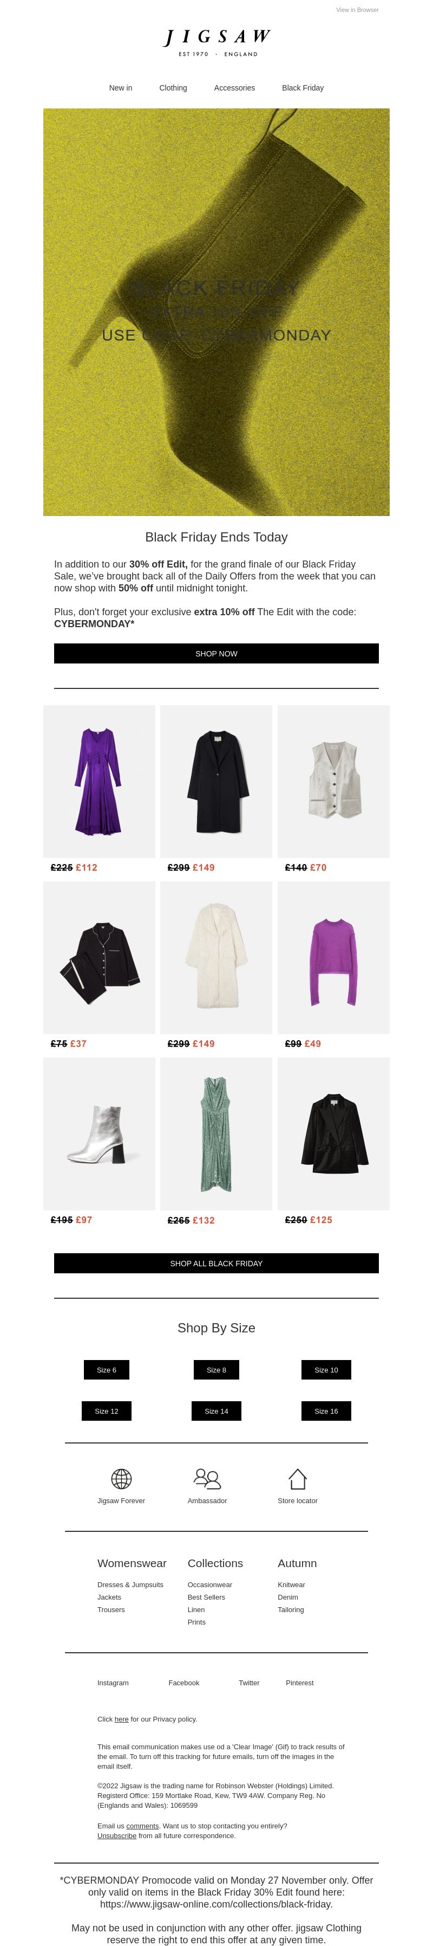The height and width of the screenshot is (1946, 433).
Task: Open the Ambassador people icon
Action: 207,1478
